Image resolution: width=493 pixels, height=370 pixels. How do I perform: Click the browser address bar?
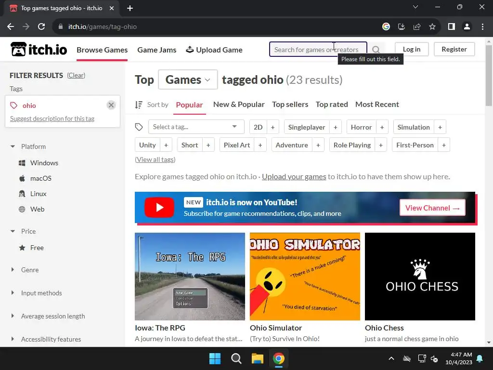[x=217, y=27]
